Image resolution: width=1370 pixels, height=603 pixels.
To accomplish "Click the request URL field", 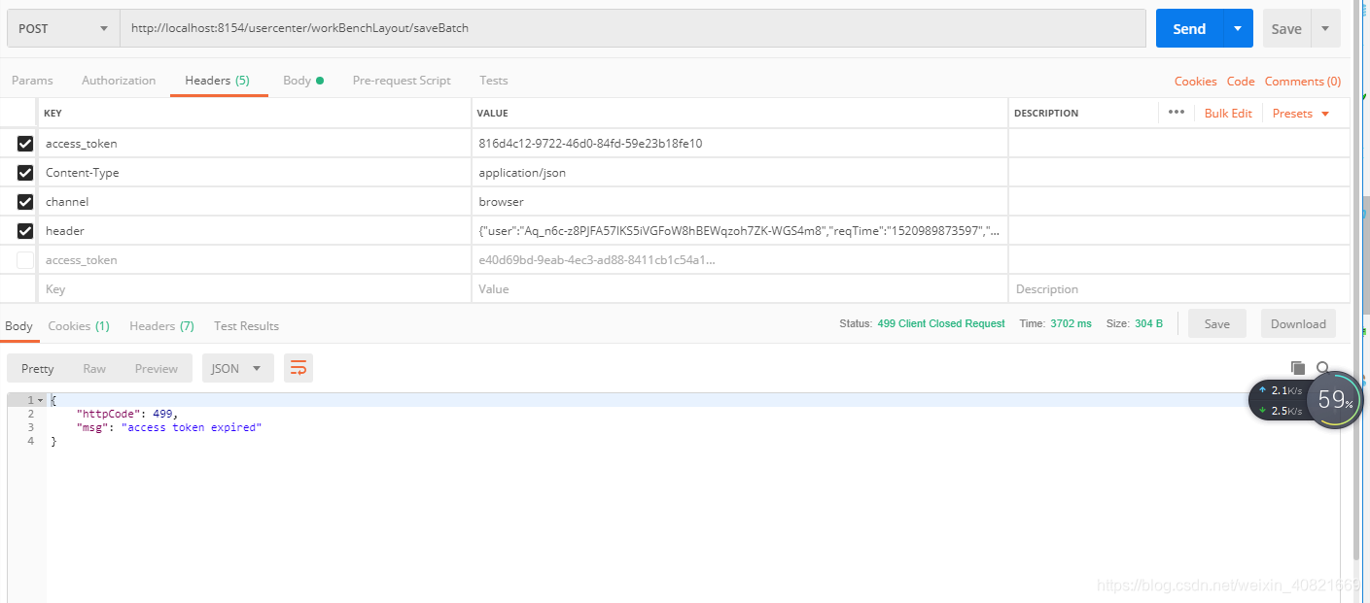I will click(633, 29).
